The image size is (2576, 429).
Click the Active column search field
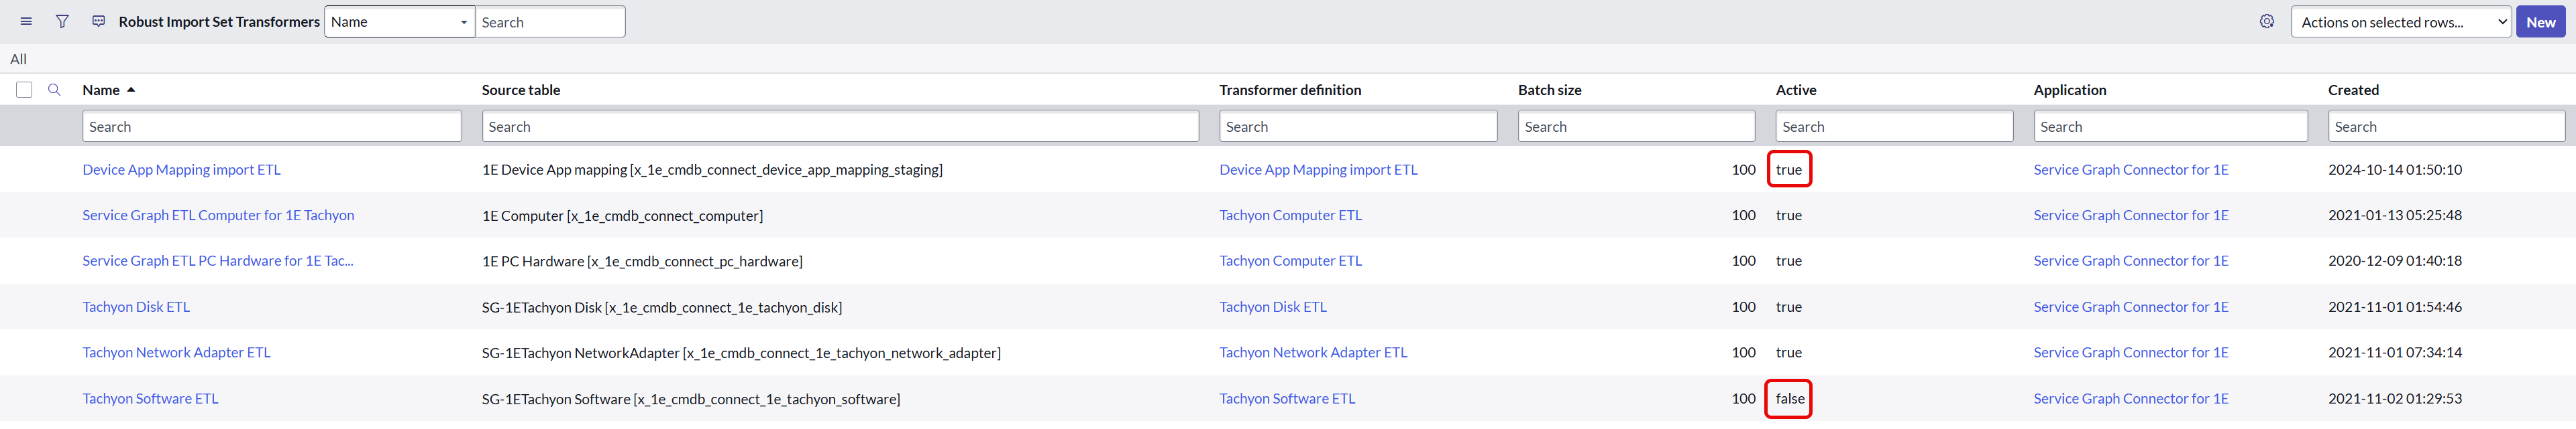pos(1893,126)
